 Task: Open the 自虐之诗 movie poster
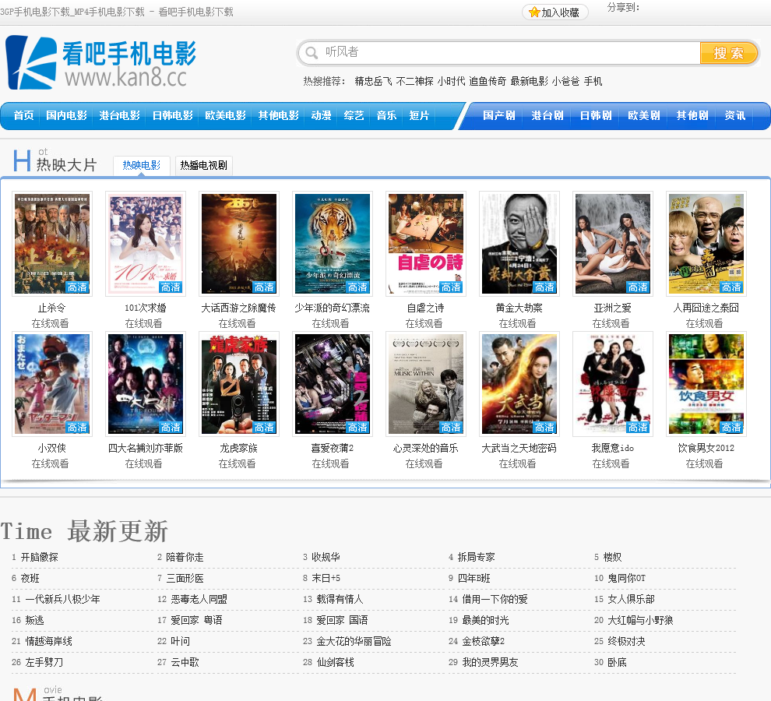click(426, 244)
